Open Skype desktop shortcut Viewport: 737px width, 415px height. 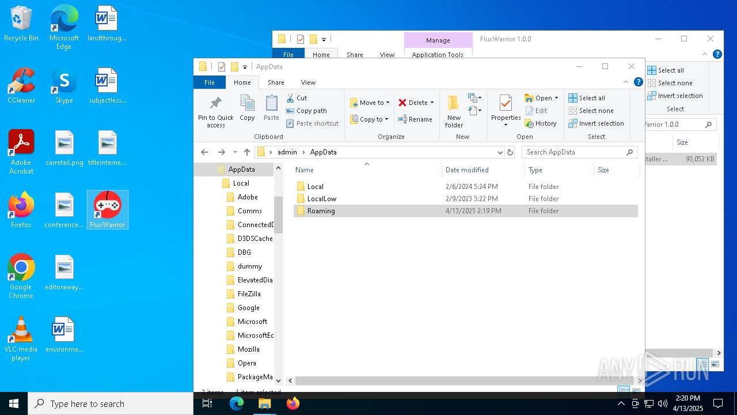point(64,86)
